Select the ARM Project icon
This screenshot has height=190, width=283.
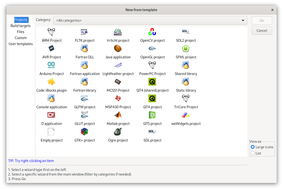click(52, 32)
